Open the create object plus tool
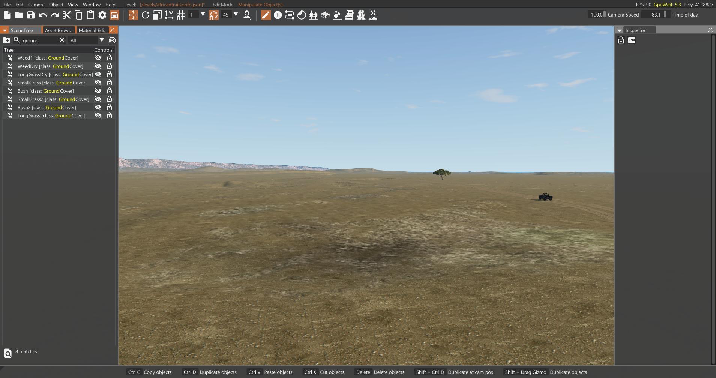Viewport: 716px width, 378px height. tap(278, 15)
